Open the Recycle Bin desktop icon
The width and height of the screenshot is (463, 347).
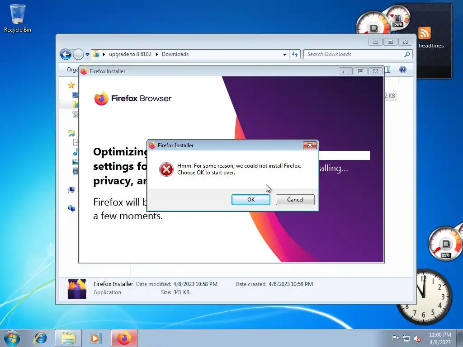(18, 18)
